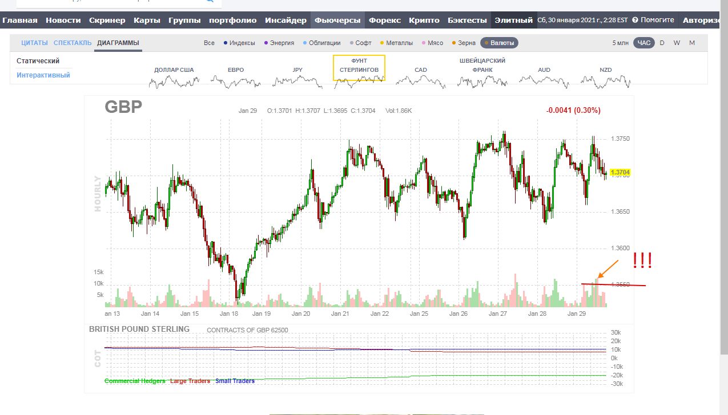This screenshot has width=728, height=415.
Task: Switch timeframe to D daily
Action: tap(662, 43)
